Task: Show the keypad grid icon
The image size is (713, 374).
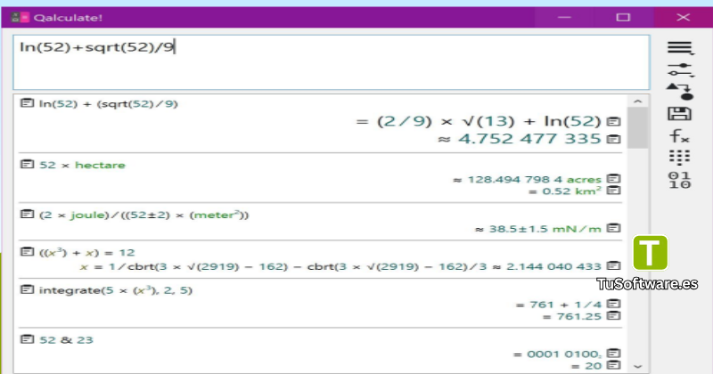Action: click(x=680, y=158)
